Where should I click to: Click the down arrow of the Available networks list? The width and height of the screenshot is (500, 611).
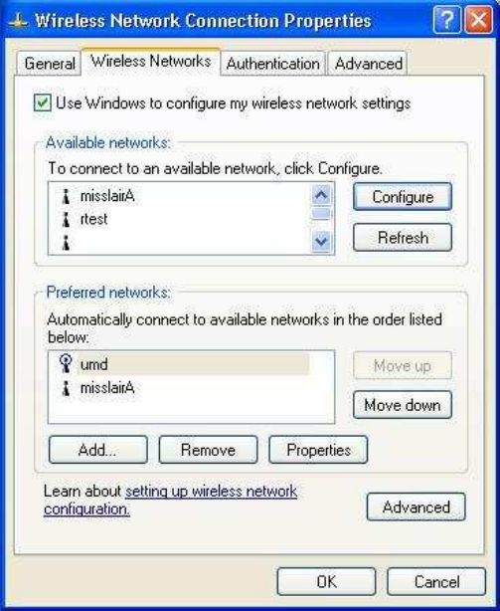click(x=321, y=242)
